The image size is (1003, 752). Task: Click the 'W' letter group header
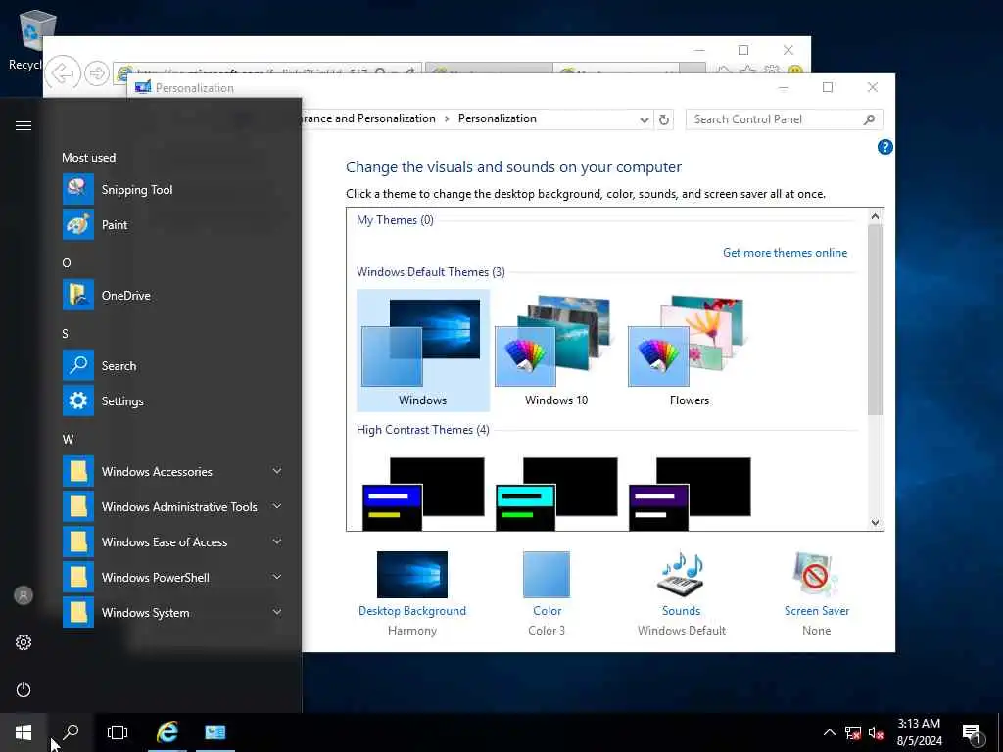(68, 440)
